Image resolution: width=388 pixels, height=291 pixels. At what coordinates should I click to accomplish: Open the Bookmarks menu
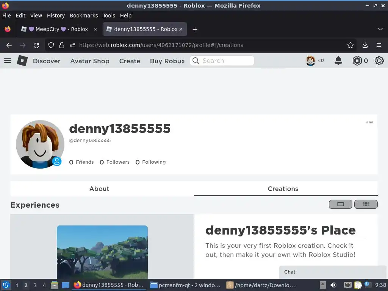[84, 16]
